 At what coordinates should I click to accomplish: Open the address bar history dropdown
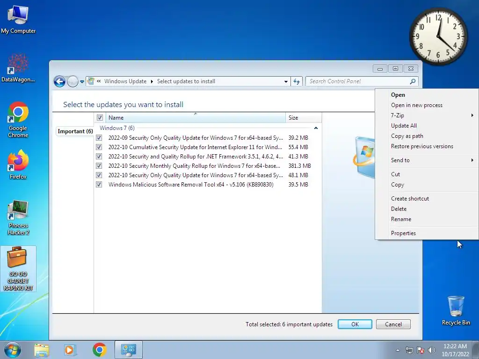click(286, 81)
